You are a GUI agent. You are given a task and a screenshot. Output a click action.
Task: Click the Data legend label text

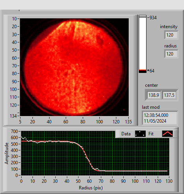(126, 134)
